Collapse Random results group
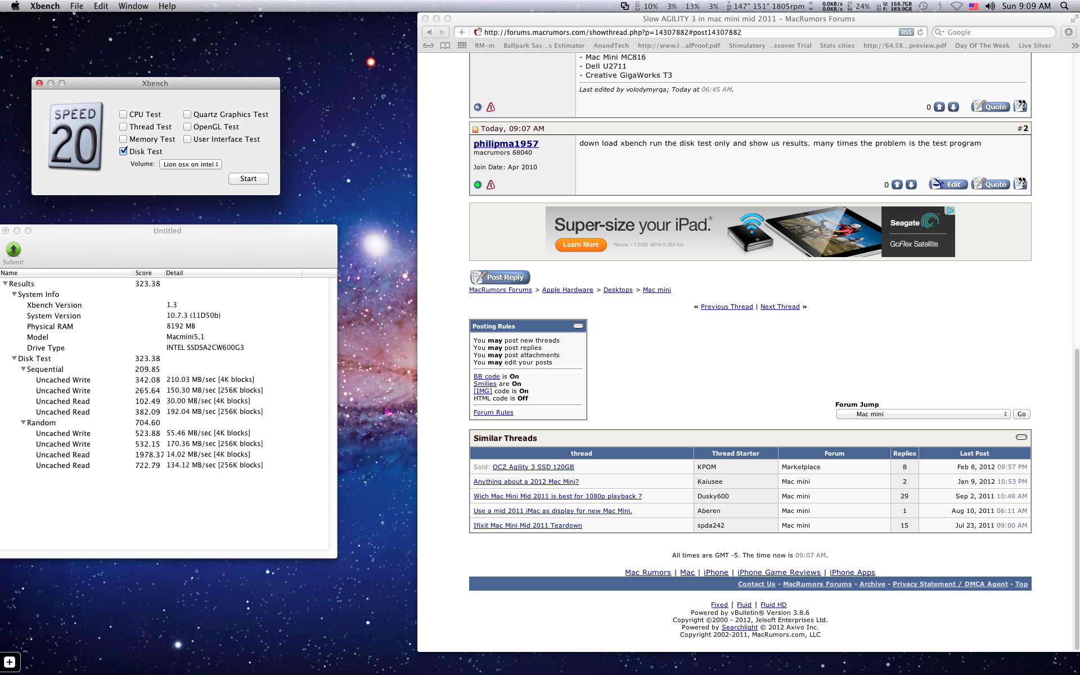 click(x=23, y=422)
